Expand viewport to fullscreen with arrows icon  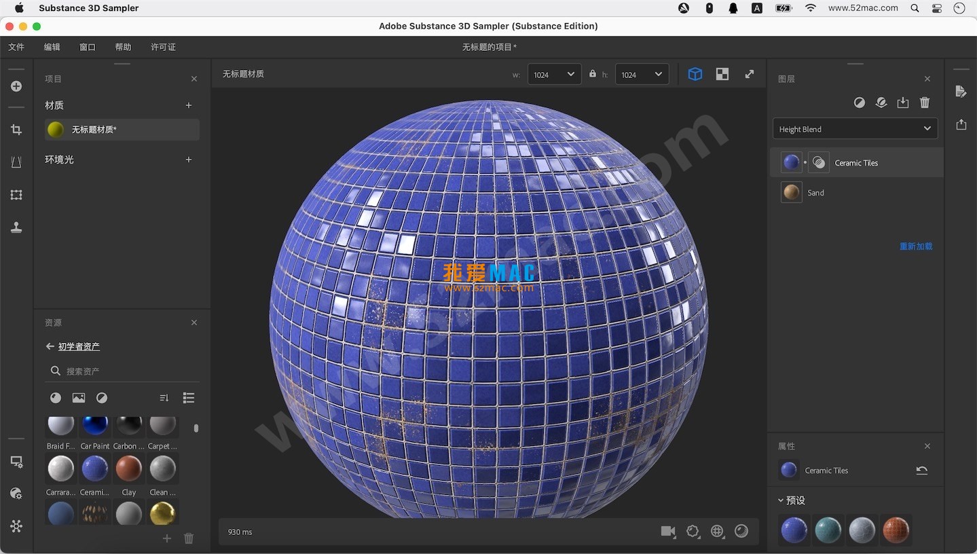pyautogui.click(x=750, y=74)
